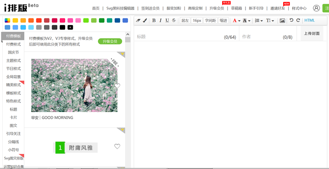Viewport: 329px width, 169px height.
Task: Click the 上传封面 upload cover button
Action: 312,33
